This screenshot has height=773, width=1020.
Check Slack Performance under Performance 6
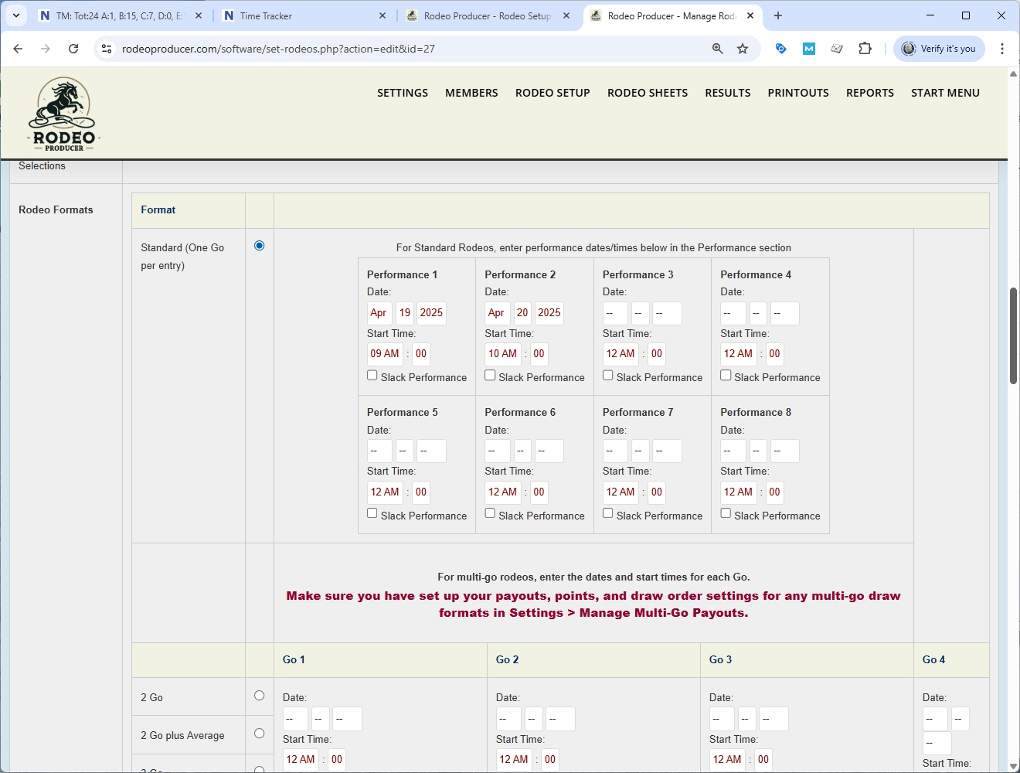490,513
